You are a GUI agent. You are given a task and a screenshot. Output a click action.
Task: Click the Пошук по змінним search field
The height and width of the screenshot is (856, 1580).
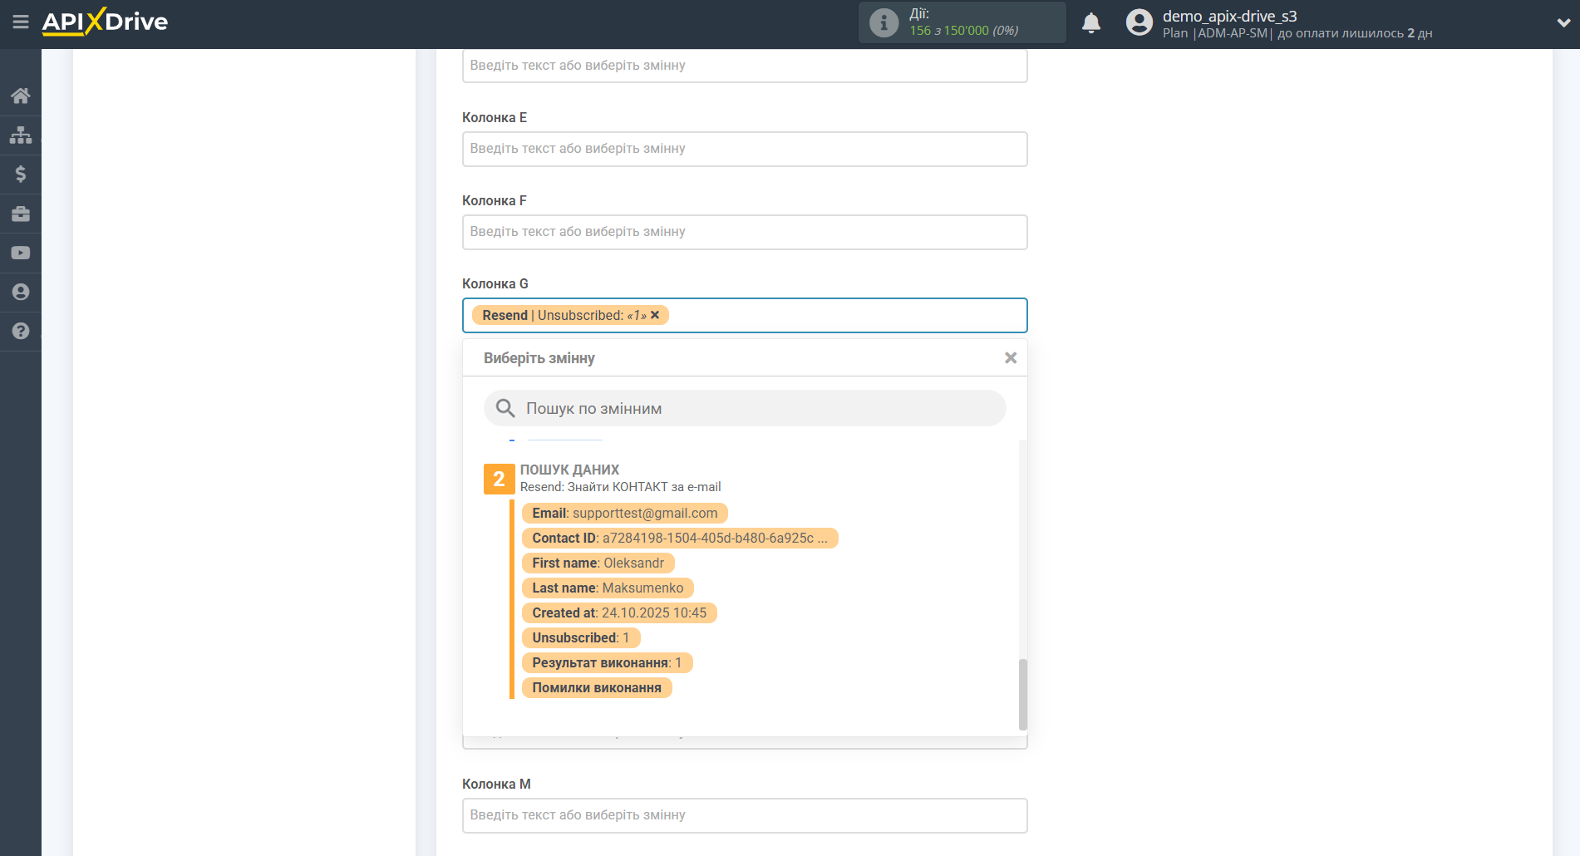click(744, 408)
